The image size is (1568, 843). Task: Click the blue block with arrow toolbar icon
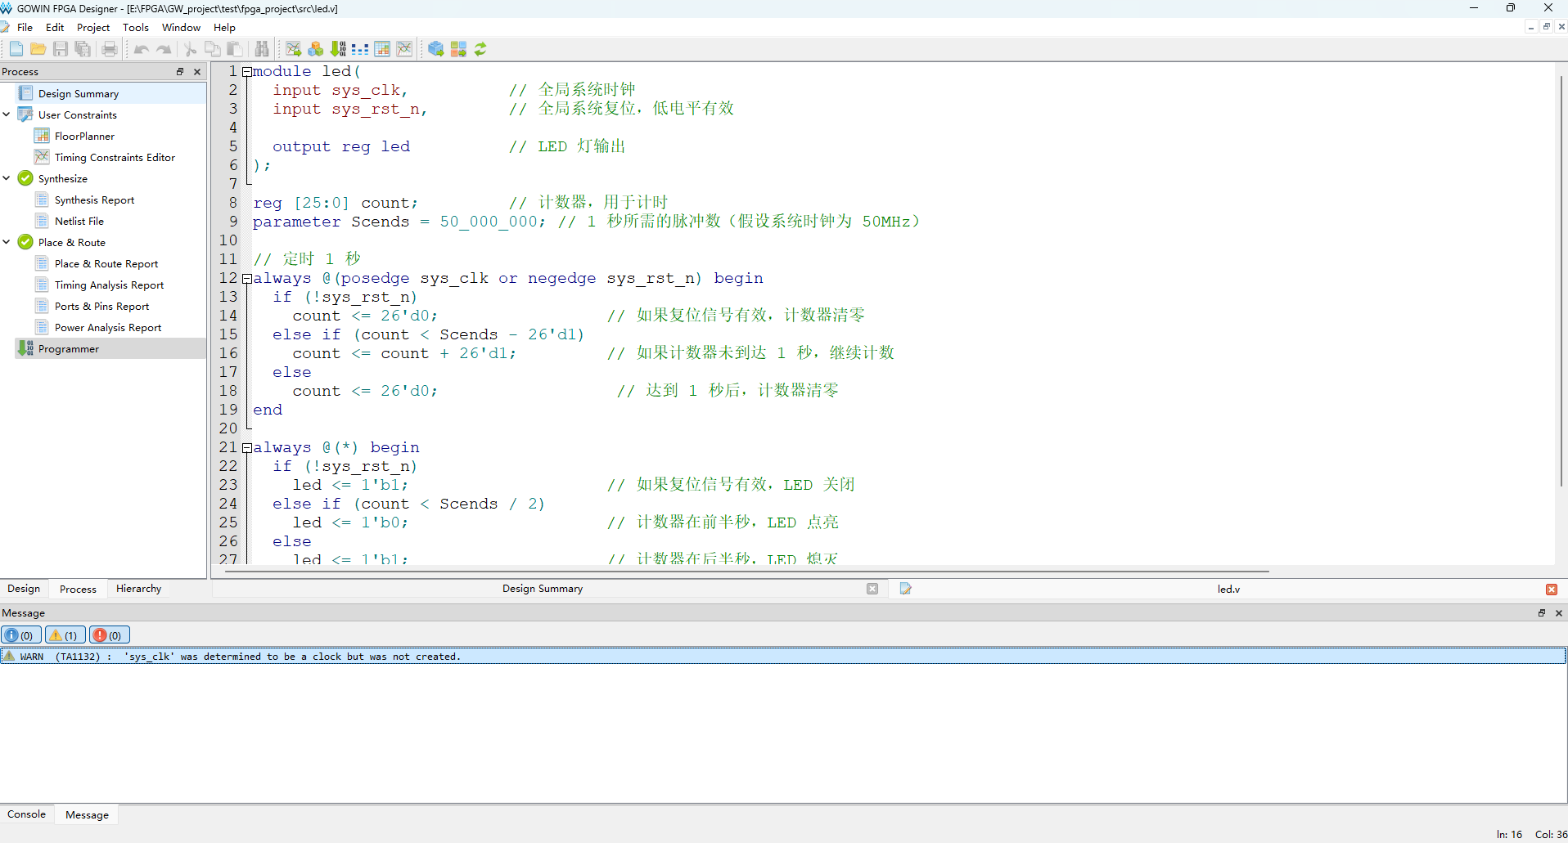pyautogui.click(x=436, y=49)
